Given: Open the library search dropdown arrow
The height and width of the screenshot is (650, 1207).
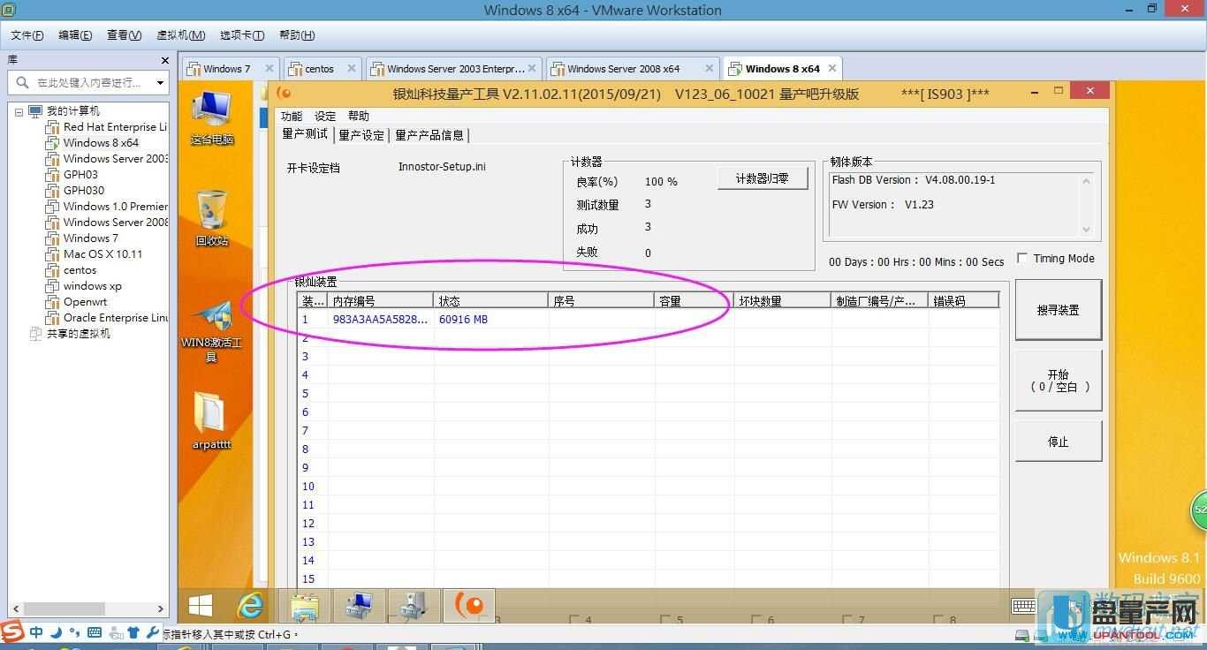Looking at the screenshot, I should pos(160,83).
